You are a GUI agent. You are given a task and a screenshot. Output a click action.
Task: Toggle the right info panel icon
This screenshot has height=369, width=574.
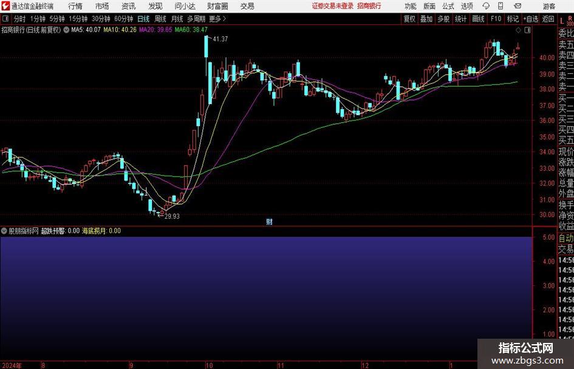point(527,30)
